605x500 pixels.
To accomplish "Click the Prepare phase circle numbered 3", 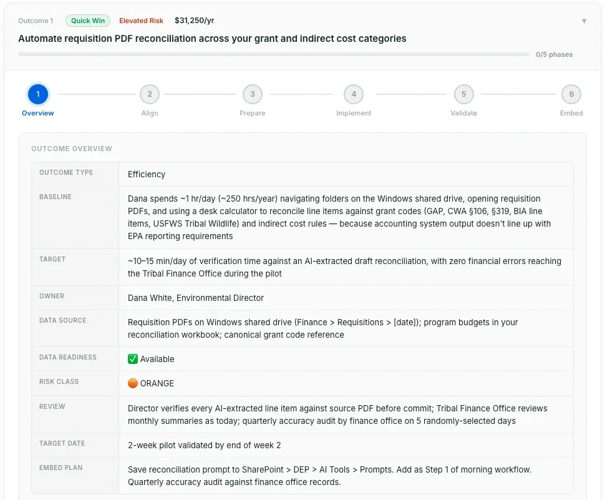I will [252, 94].
